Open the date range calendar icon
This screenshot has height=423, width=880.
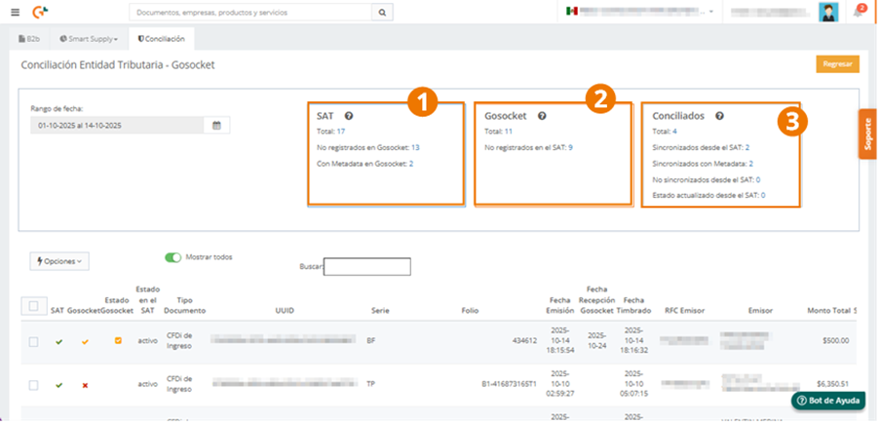click(x=216, y=126)
